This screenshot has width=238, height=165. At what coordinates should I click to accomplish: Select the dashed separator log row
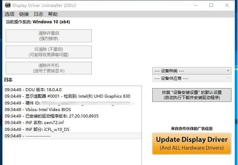point(72,136)
